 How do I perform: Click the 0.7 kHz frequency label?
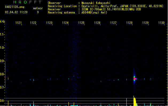[2, 87]
